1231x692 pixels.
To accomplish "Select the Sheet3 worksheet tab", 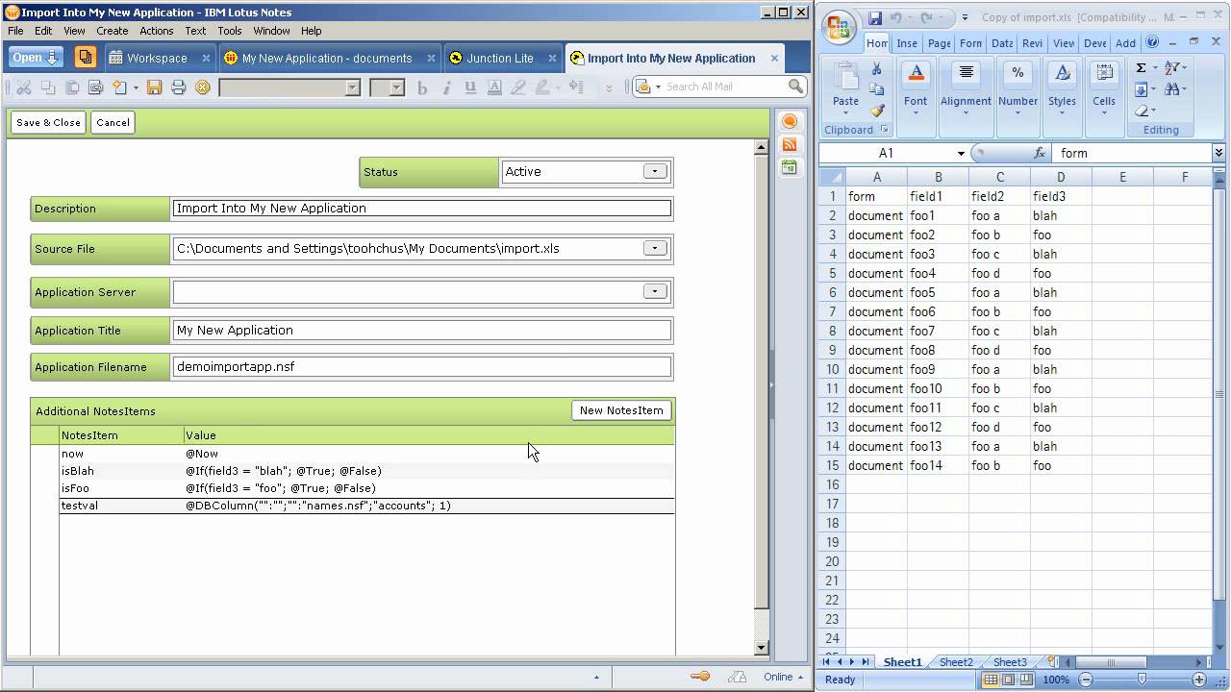I will coord(1010,662).
